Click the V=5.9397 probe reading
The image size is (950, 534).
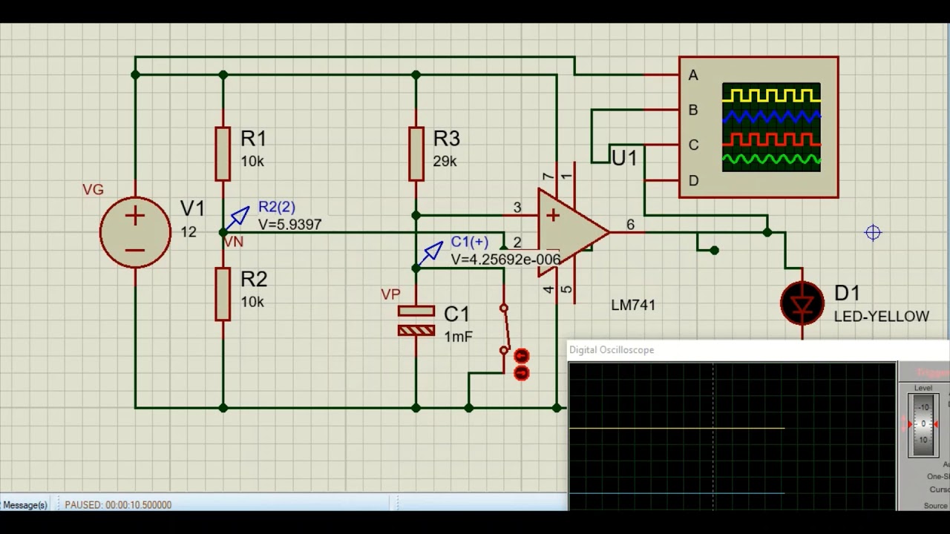pos(289,225)
